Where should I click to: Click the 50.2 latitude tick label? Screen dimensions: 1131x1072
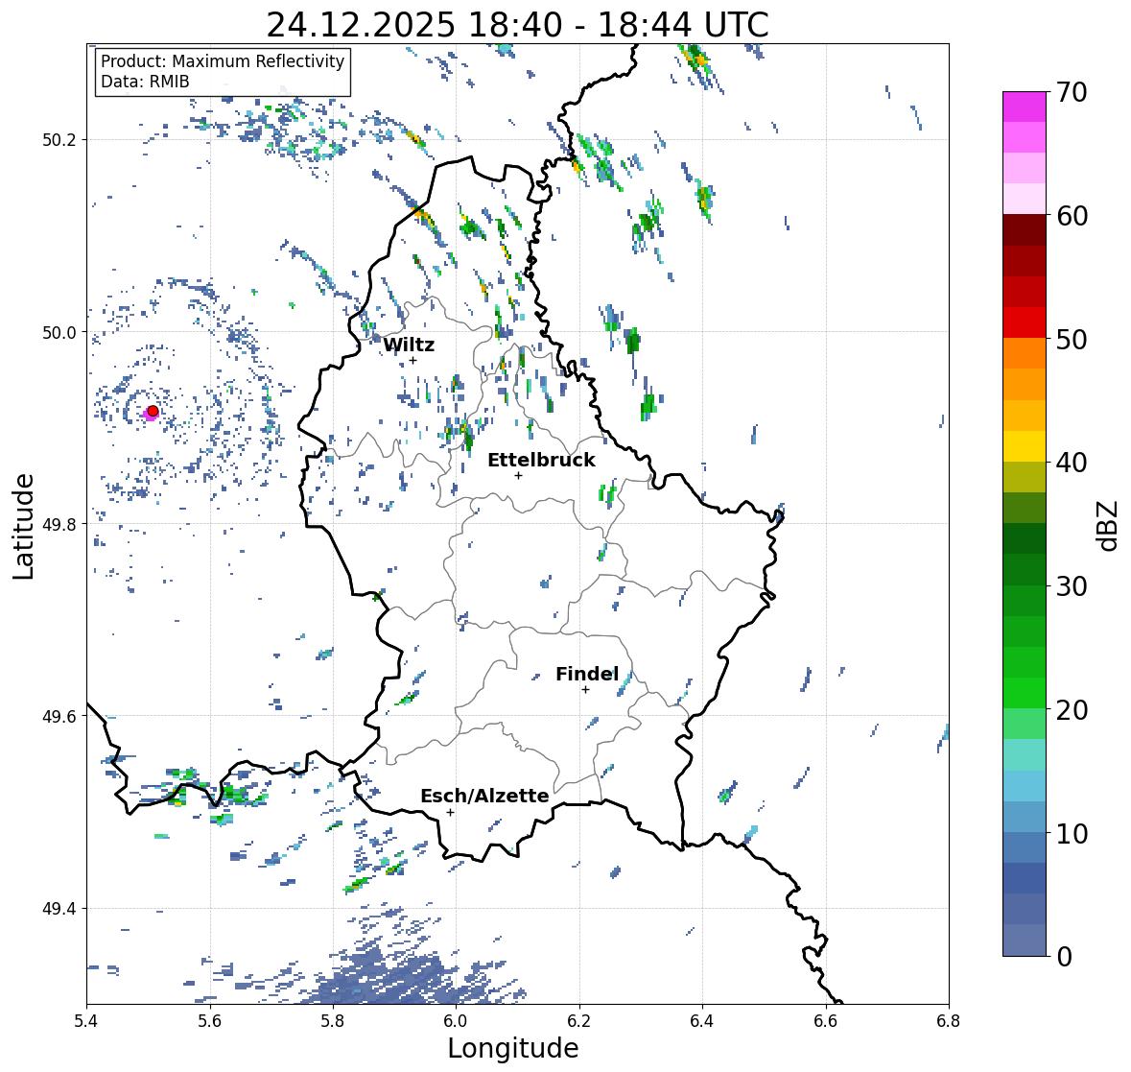(60, 140)
